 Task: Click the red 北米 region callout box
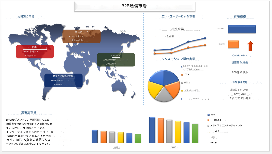point(35,52)
